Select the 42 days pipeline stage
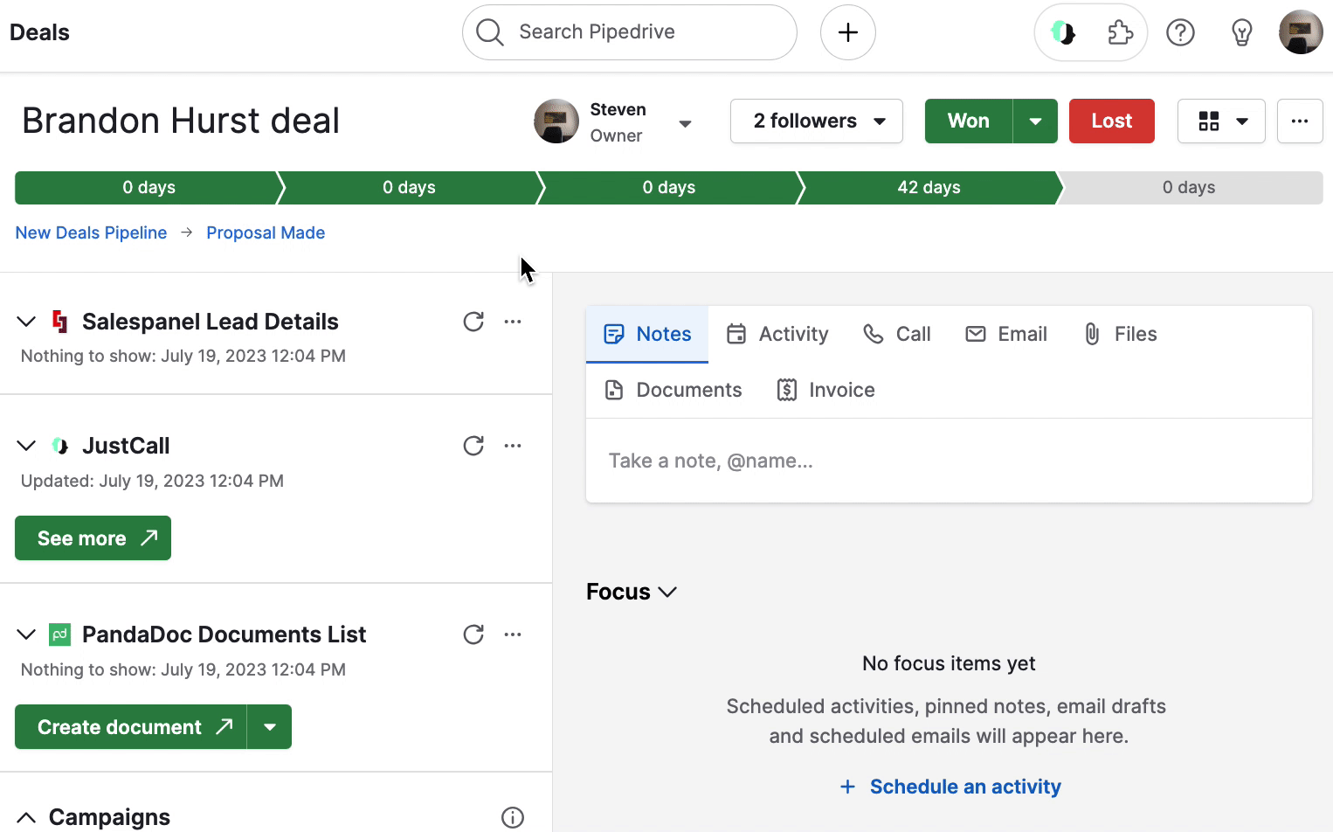This screenshot has height=832, width=1333. tap(929, 188)
